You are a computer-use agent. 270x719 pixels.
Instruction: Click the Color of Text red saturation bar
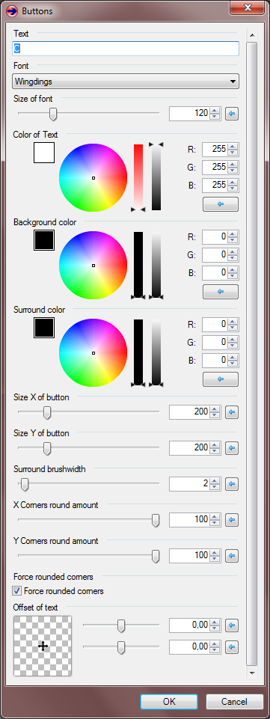click(x=138, y=177)
